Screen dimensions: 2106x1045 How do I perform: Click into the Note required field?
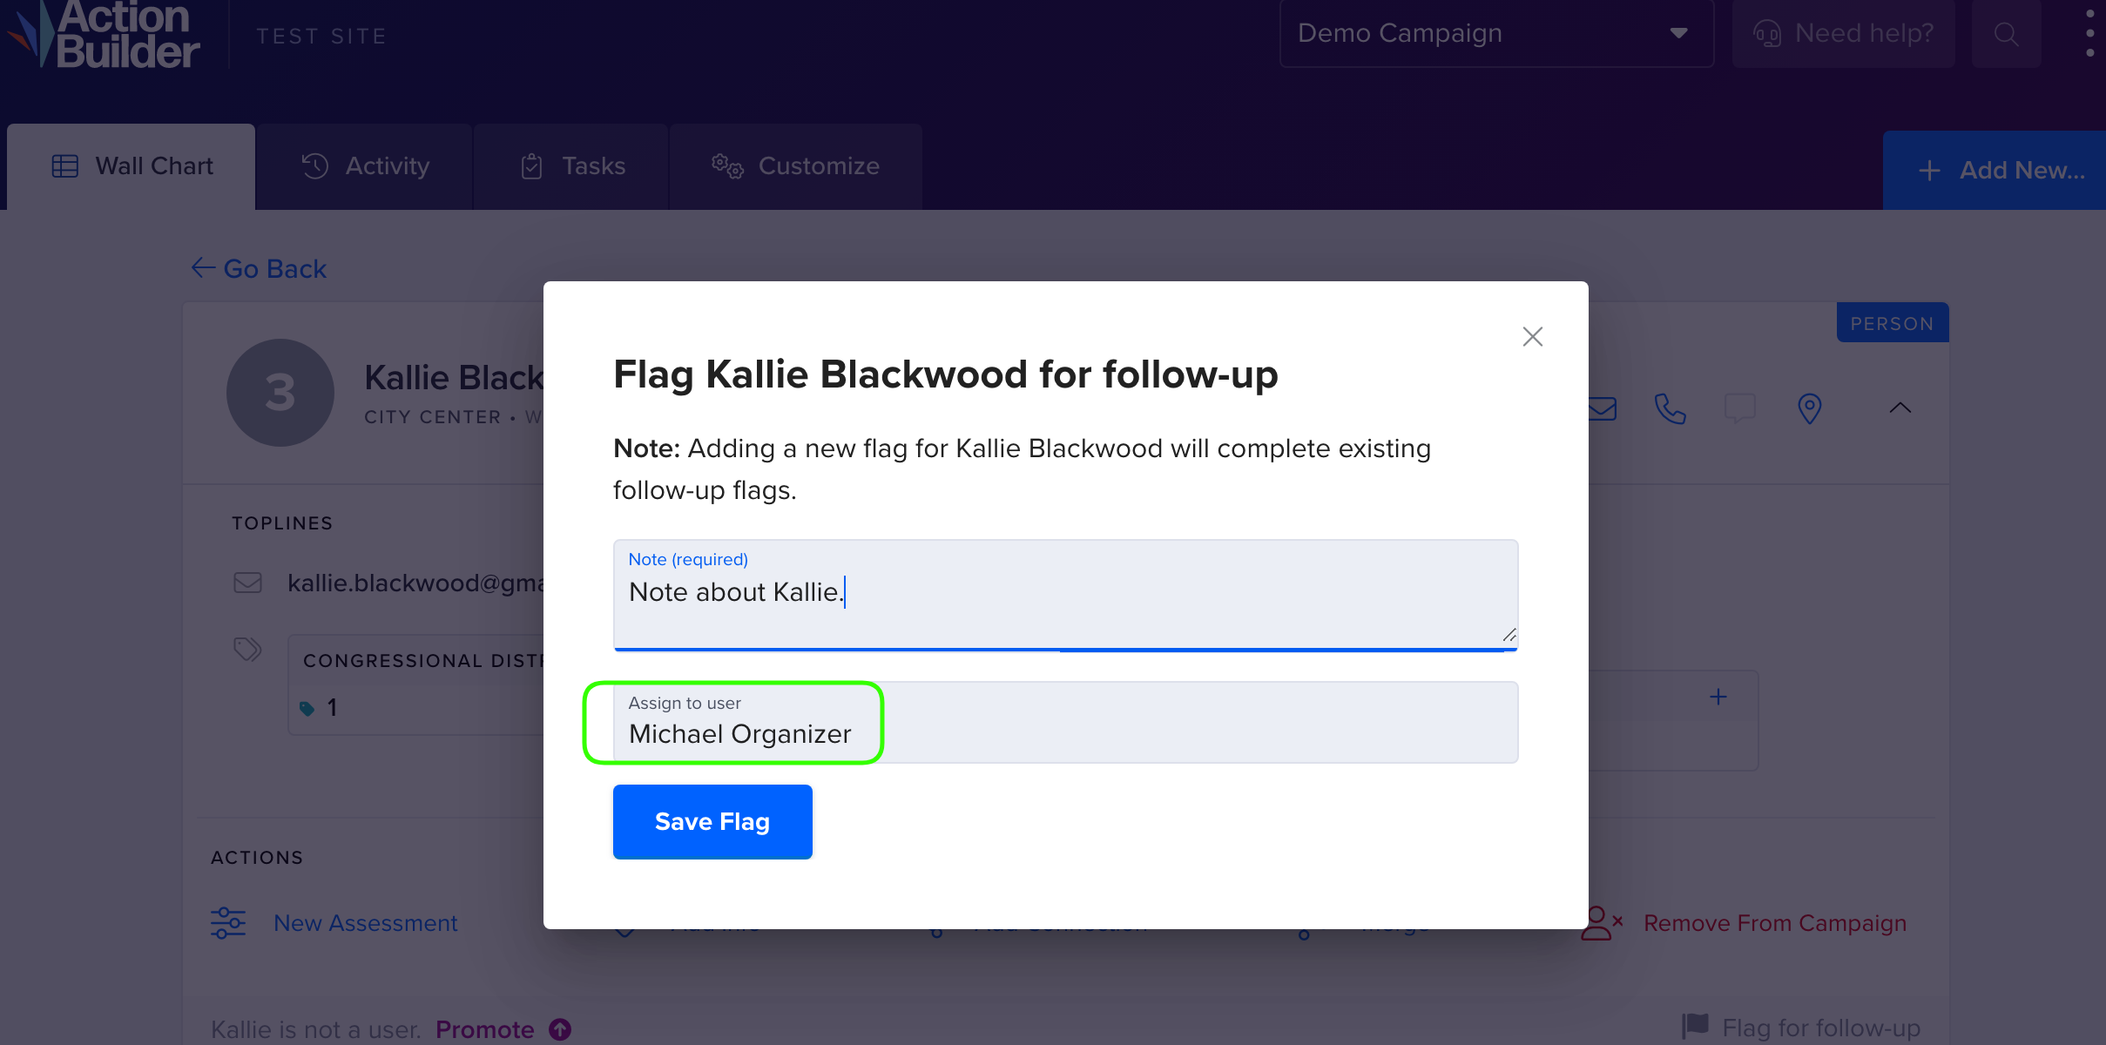click(x=1065, y=595)
